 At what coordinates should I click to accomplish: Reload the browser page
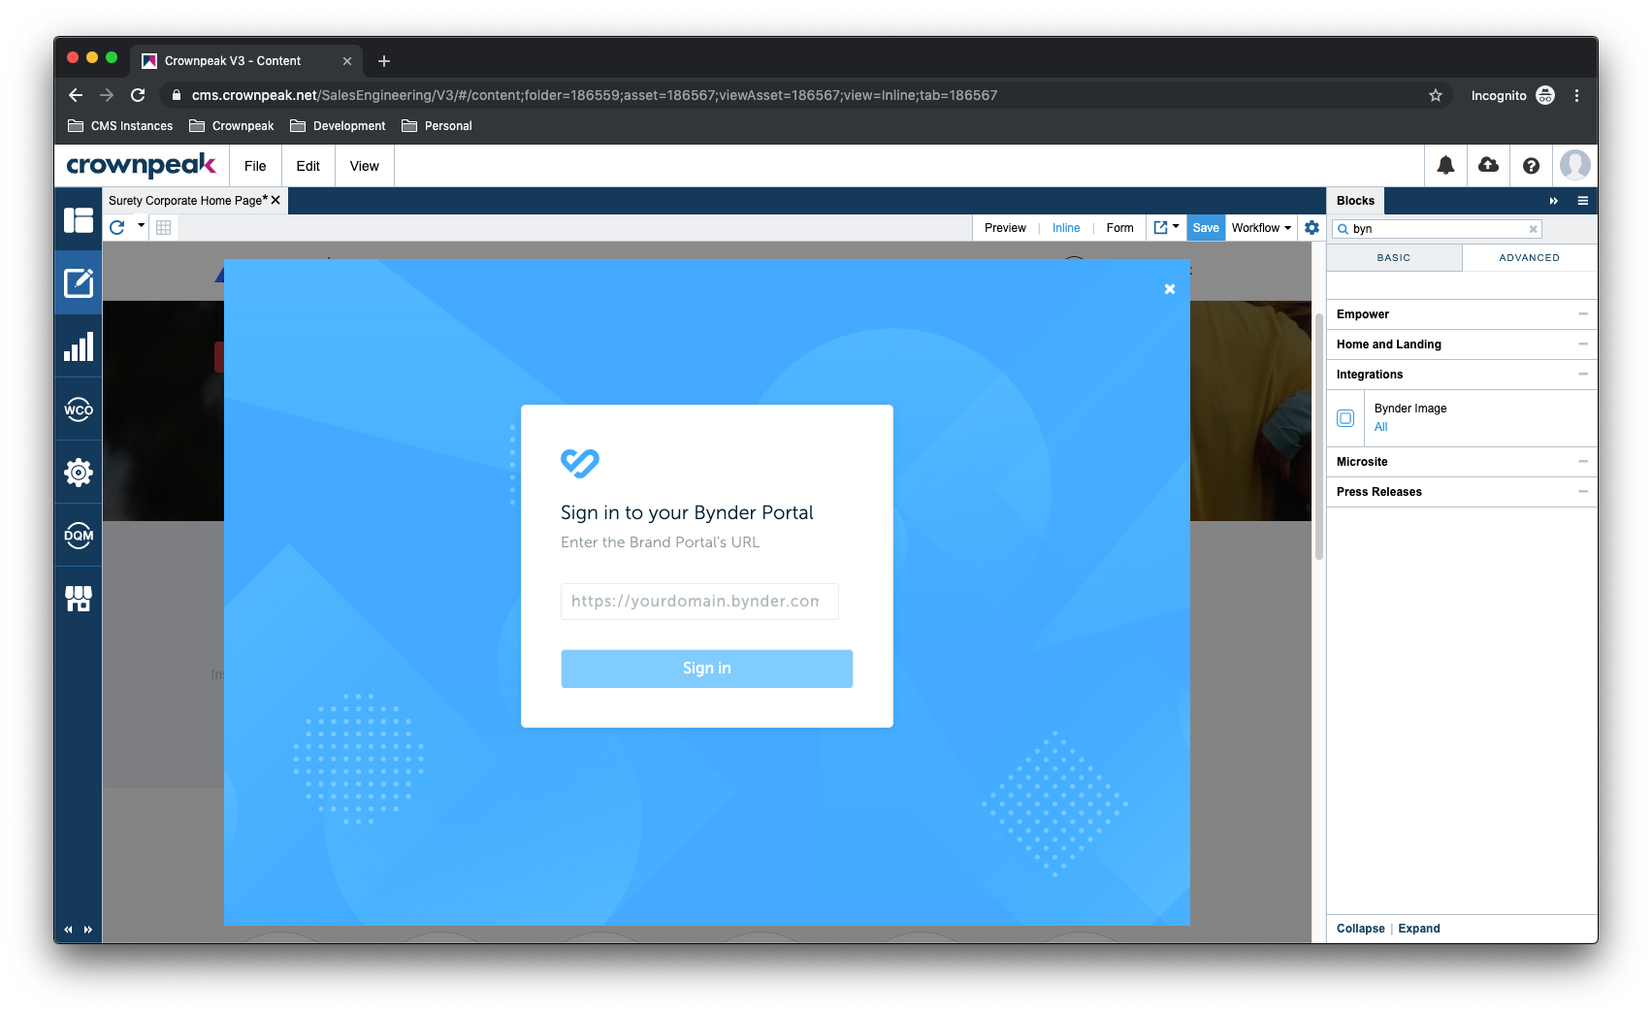click(138, 95)
